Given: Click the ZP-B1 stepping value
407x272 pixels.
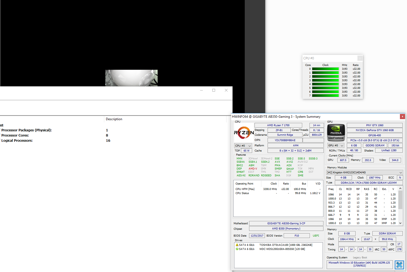Looking at the screenshot, I should (279, 130).
